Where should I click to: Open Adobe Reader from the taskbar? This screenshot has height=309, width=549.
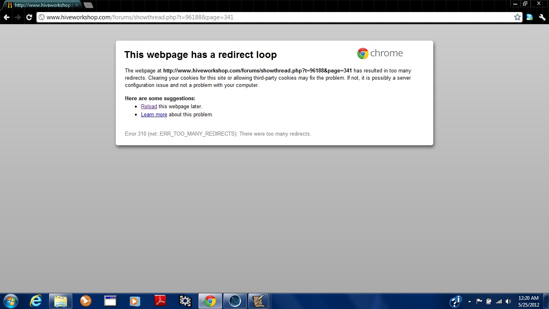coord(160,301)
